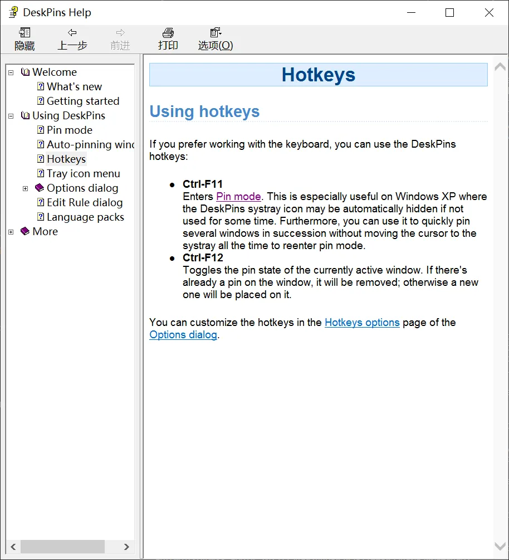This screenshot has width=509, height=560.
Task: Click the Print (打印) printer icon
Action: 168,33
